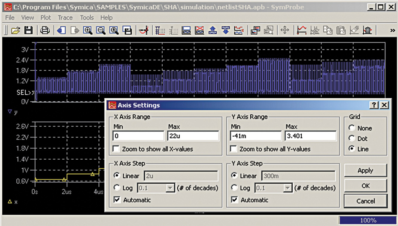The image size is (398, 226).
Task: Enable Zoom to show all X-values
Action: (x=116, y=149)
